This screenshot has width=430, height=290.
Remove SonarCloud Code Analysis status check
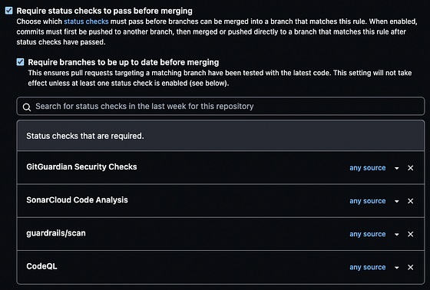tap(410, 201)
